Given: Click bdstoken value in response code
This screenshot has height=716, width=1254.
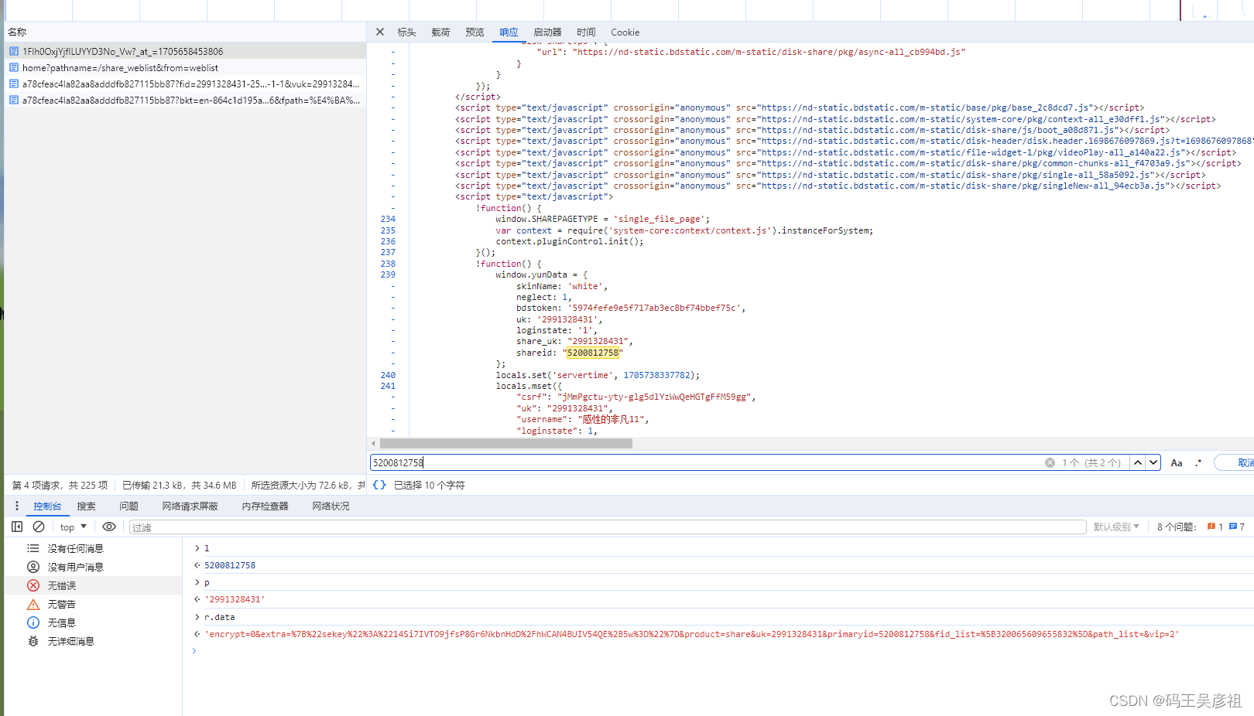Looking at the screenshot, I should point(656,308).
